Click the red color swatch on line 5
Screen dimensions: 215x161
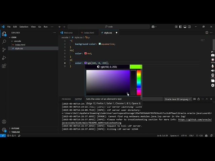85,53
